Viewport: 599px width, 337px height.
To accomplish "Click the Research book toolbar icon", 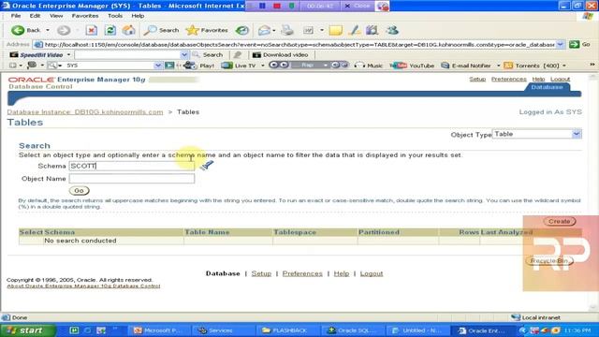I will (372, 30).
